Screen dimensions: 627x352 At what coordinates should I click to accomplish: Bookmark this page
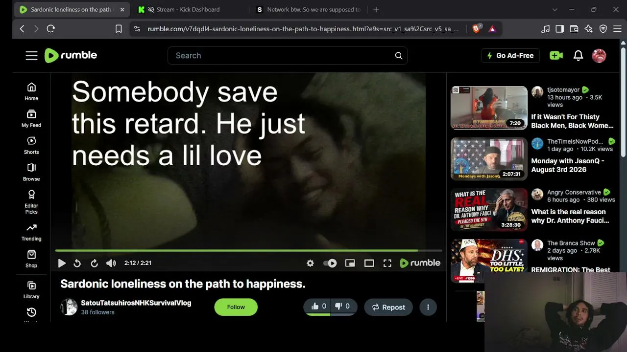119,29
